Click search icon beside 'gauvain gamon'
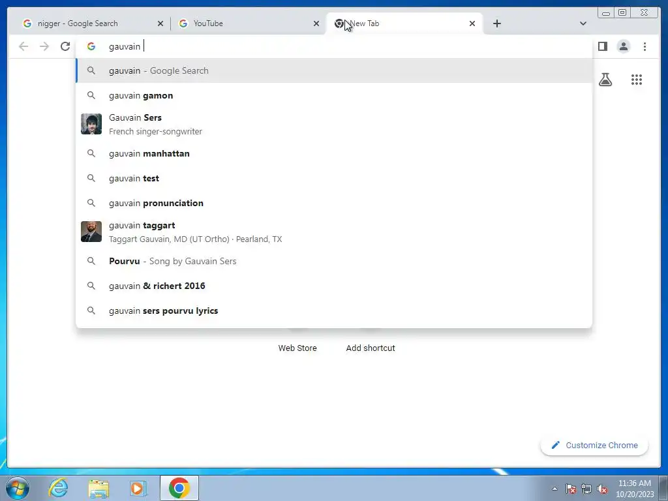The width and height of the screenshot is (668, 501). (x=91, y=95)
